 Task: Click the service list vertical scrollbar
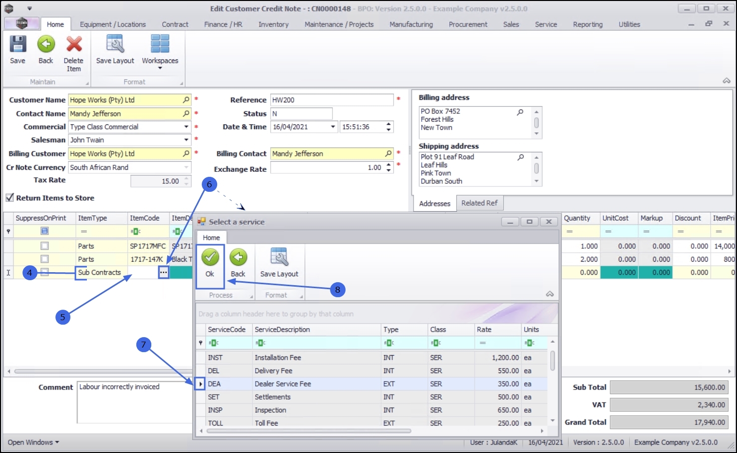(552, 361)
